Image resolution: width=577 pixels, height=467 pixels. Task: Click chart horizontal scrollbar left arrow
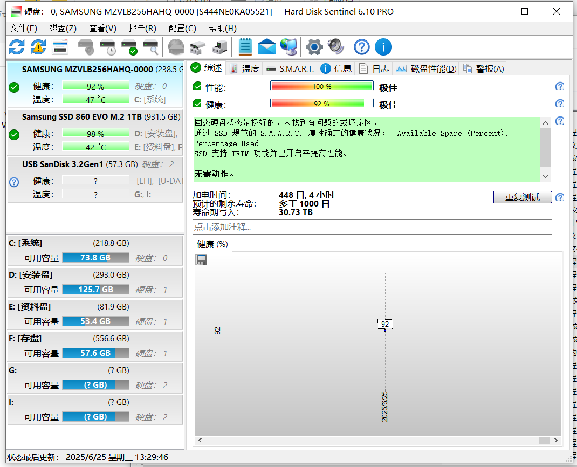tap(200, 441)
